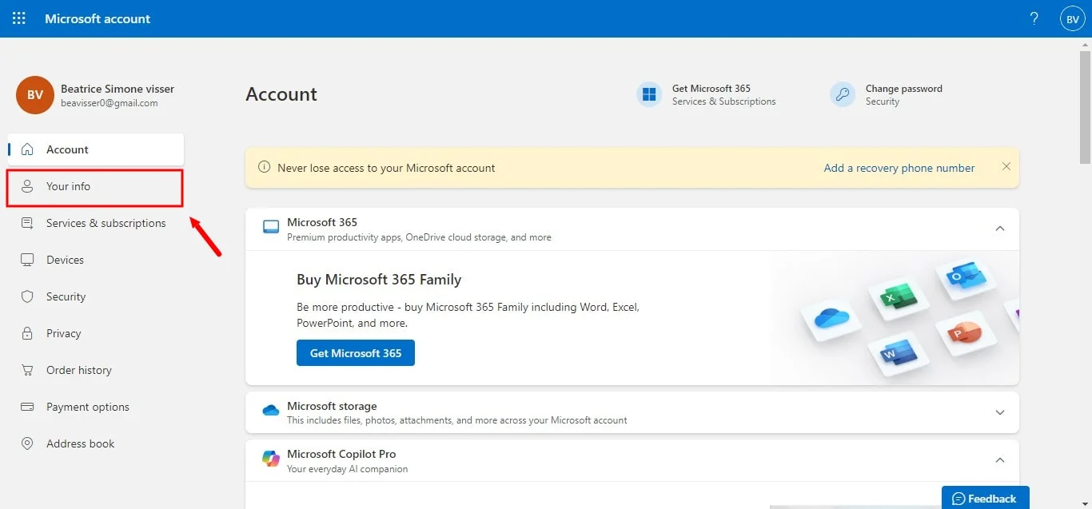The height and width of the screenshot is (509, 1092).
Task: Click the Account page heading
Action: 281,94
